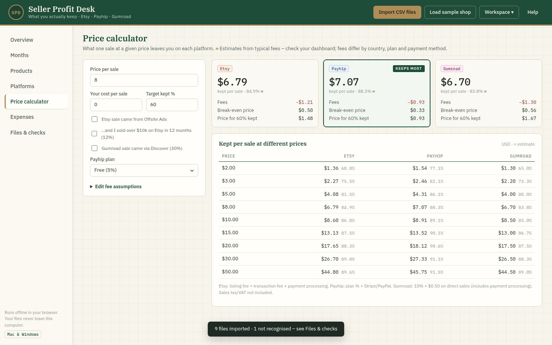Click the $2.00 price row

point(377,168)
